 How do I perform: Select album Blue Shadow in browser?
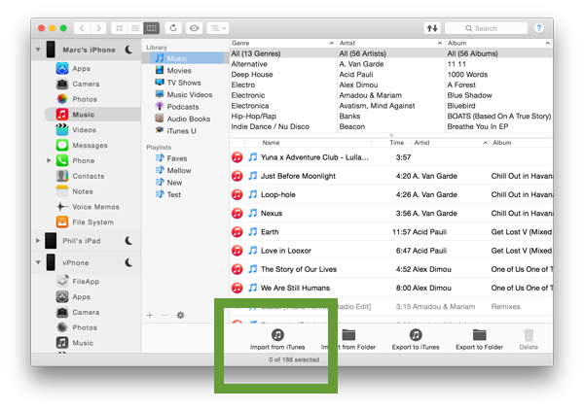[499, 95]
